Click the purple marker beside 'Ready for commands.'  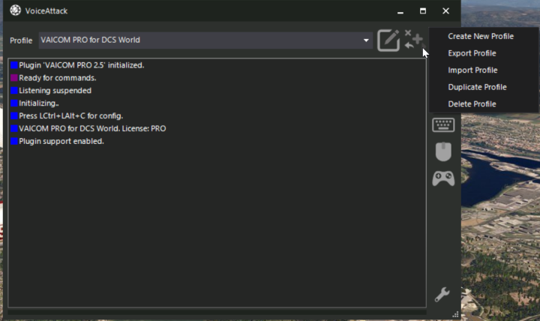14,78
